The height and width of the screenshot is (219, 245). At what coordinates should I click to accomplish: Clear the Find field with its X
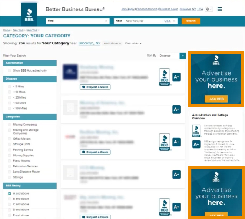(106, 21)
